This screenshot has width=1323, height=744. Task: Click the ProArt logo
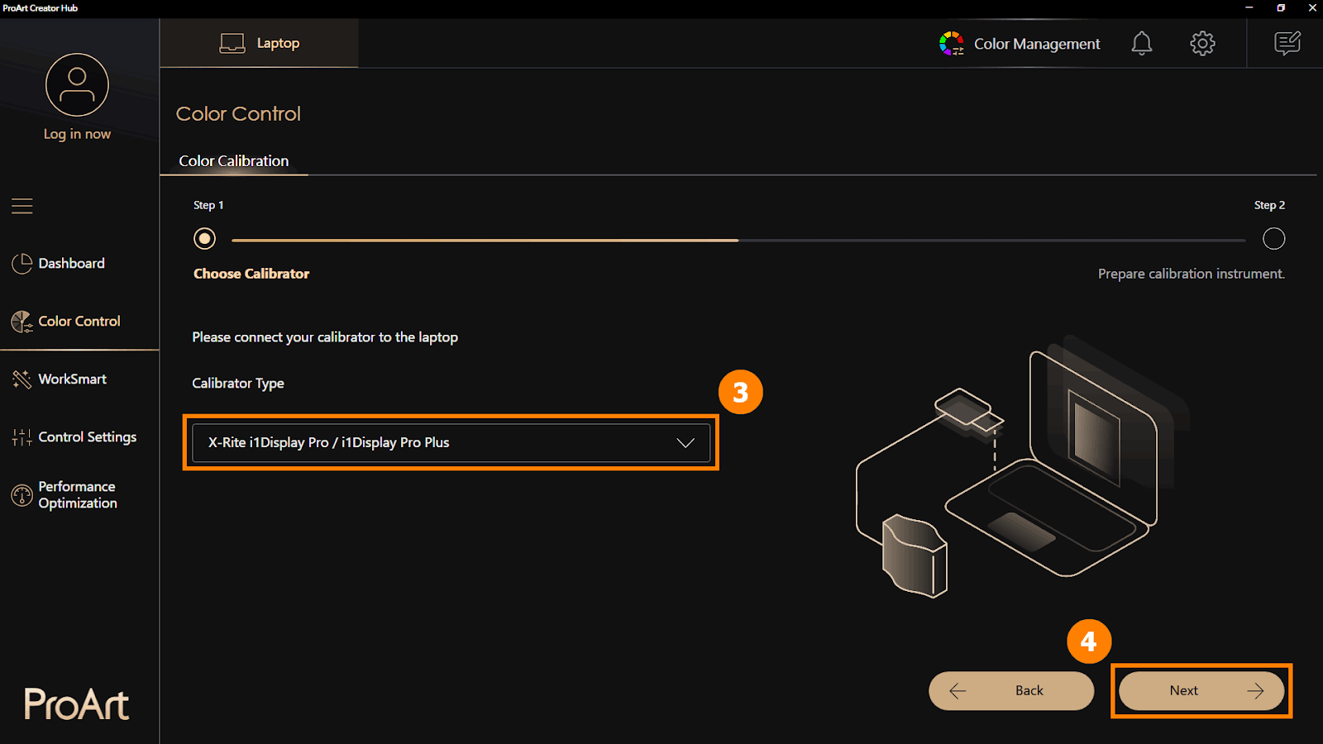(x=76, y=704)
